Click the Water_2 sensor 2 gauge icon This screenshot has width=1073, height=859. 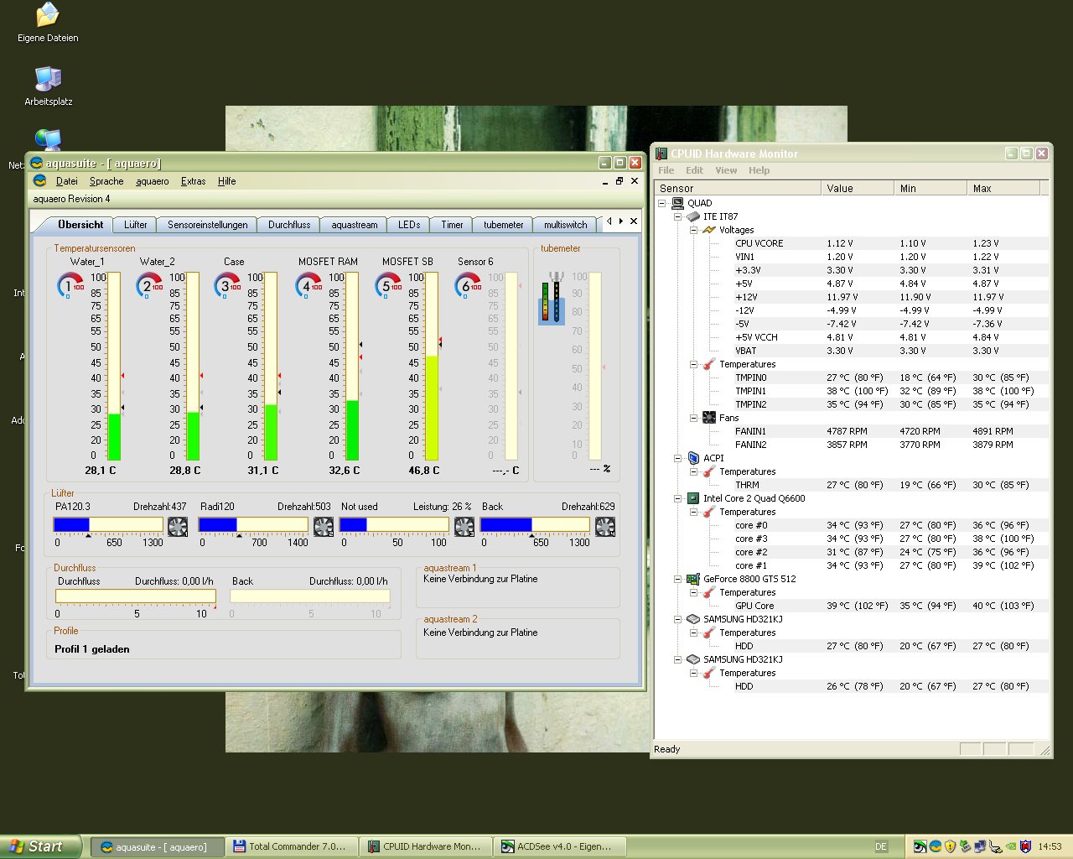149,286
